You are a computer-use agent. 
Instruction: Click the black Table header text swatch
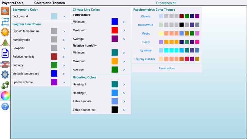(115, 110)
